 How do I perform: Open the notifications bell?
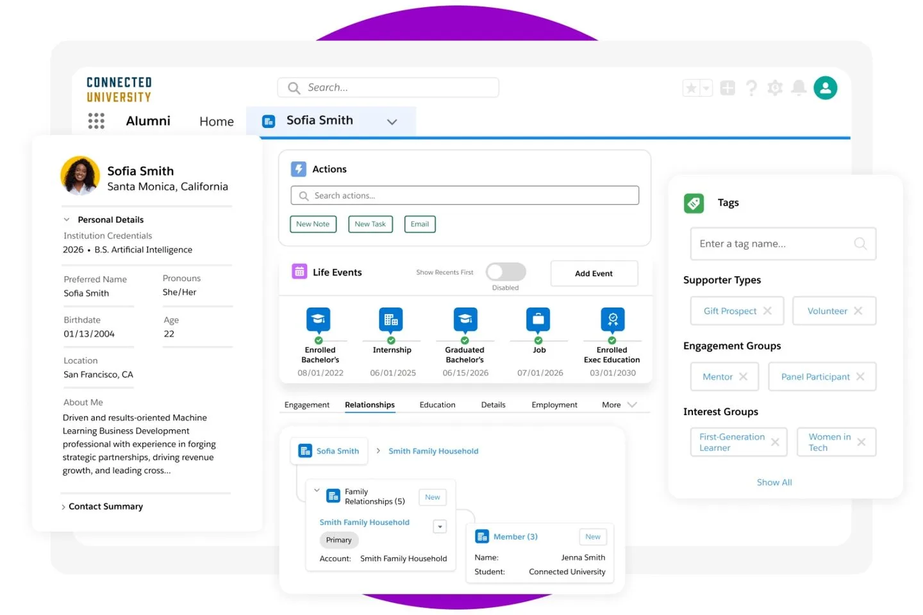coord(799,88)
